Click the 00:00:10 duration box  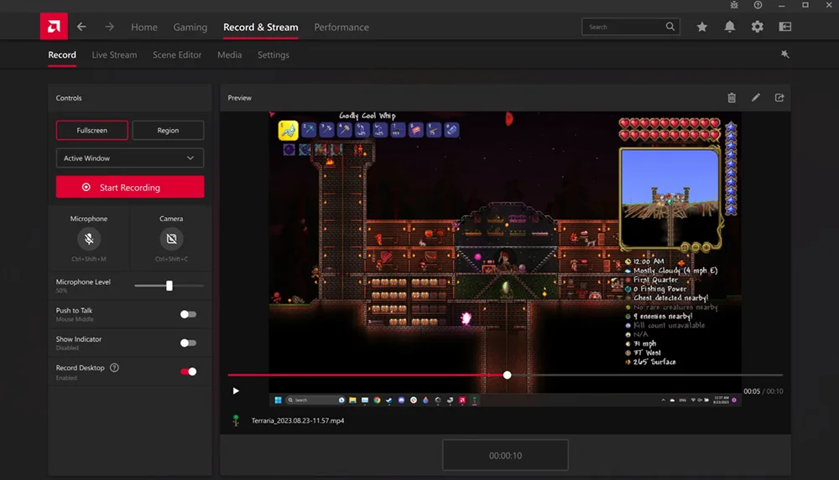(505, 456)
